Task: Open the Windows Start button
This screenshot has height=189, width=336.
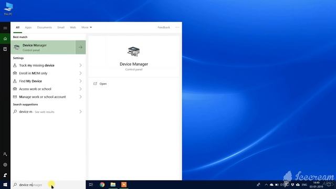Action: tap(5, 184)
